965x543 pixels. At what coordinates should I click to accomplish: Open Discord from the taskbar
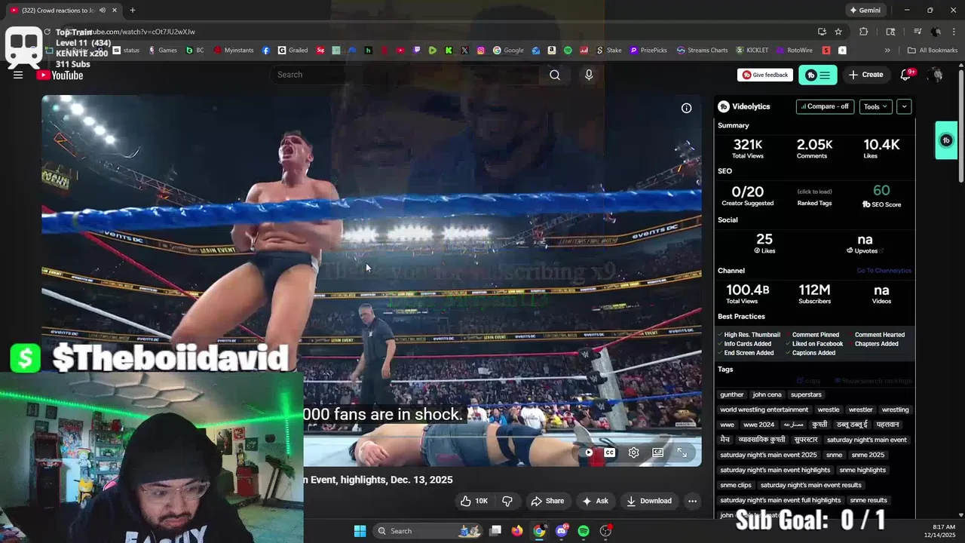pyautogui.click(x=562, y=531)
